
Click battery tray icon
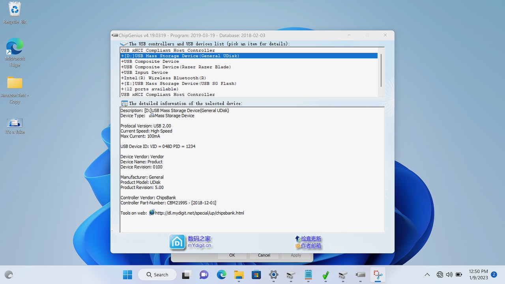point(459,275)
